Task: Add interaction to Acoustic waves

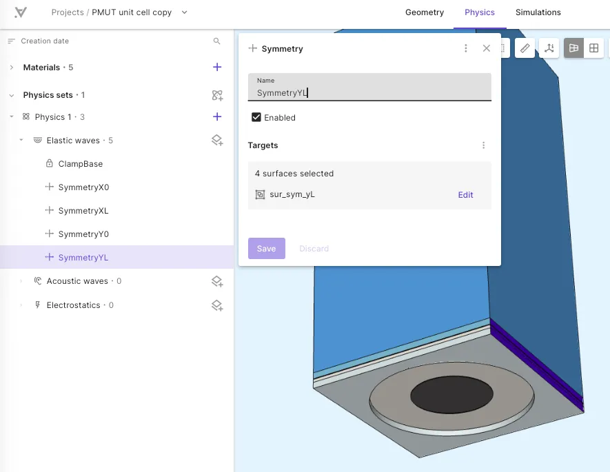Action: 217,281
